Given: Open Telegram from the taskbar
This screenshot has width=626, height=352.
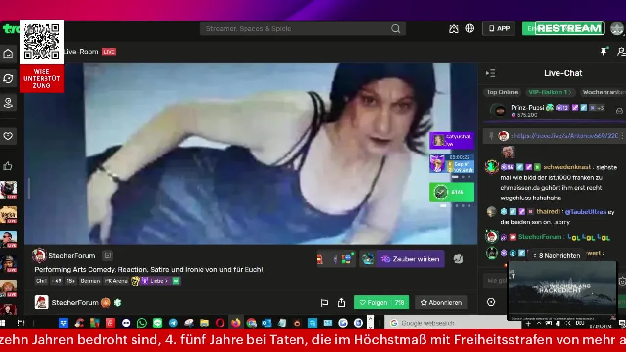Looking at the screenshot, I should (173, 323).
